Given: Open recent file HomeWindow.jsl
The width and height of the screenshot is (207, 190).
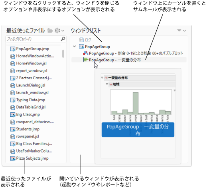Looking at the screenshot, I should (32, 63).
